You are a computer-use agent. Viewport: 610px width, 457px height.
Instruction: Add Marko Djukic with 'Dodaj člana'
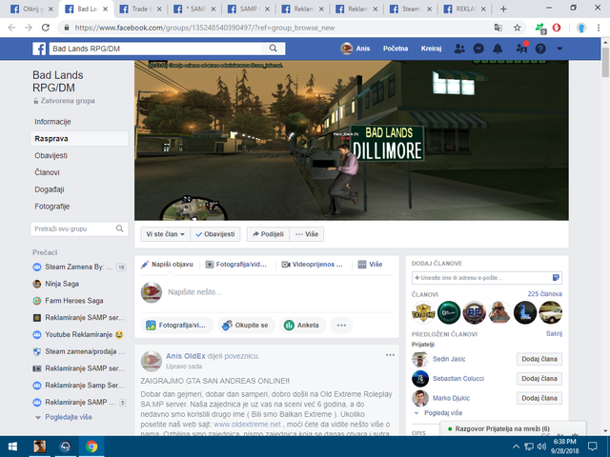pyautogui.click(x=539, y=398)
